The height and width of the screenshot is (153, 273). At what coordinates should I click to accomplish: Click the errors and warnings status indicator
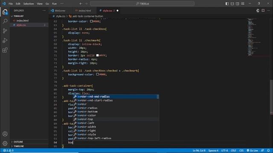point(8,150)
